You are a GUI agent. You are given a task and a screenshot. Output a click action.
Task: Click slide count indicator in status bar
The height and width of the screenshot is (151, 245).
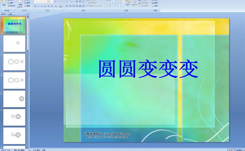[x=6, y=150]
